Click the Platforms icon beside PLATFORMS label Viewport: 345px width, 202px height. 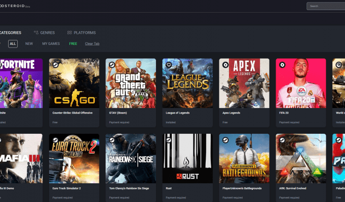tap(69, 32)
